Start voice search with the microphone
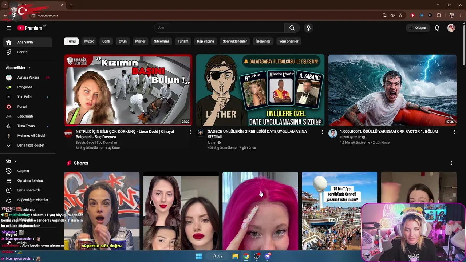 pyautogui.click(x=308, y=28)
